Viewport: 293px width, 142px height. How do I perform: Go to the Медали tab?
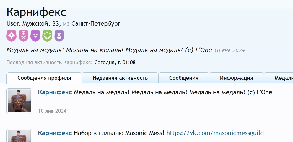[278, 78]
